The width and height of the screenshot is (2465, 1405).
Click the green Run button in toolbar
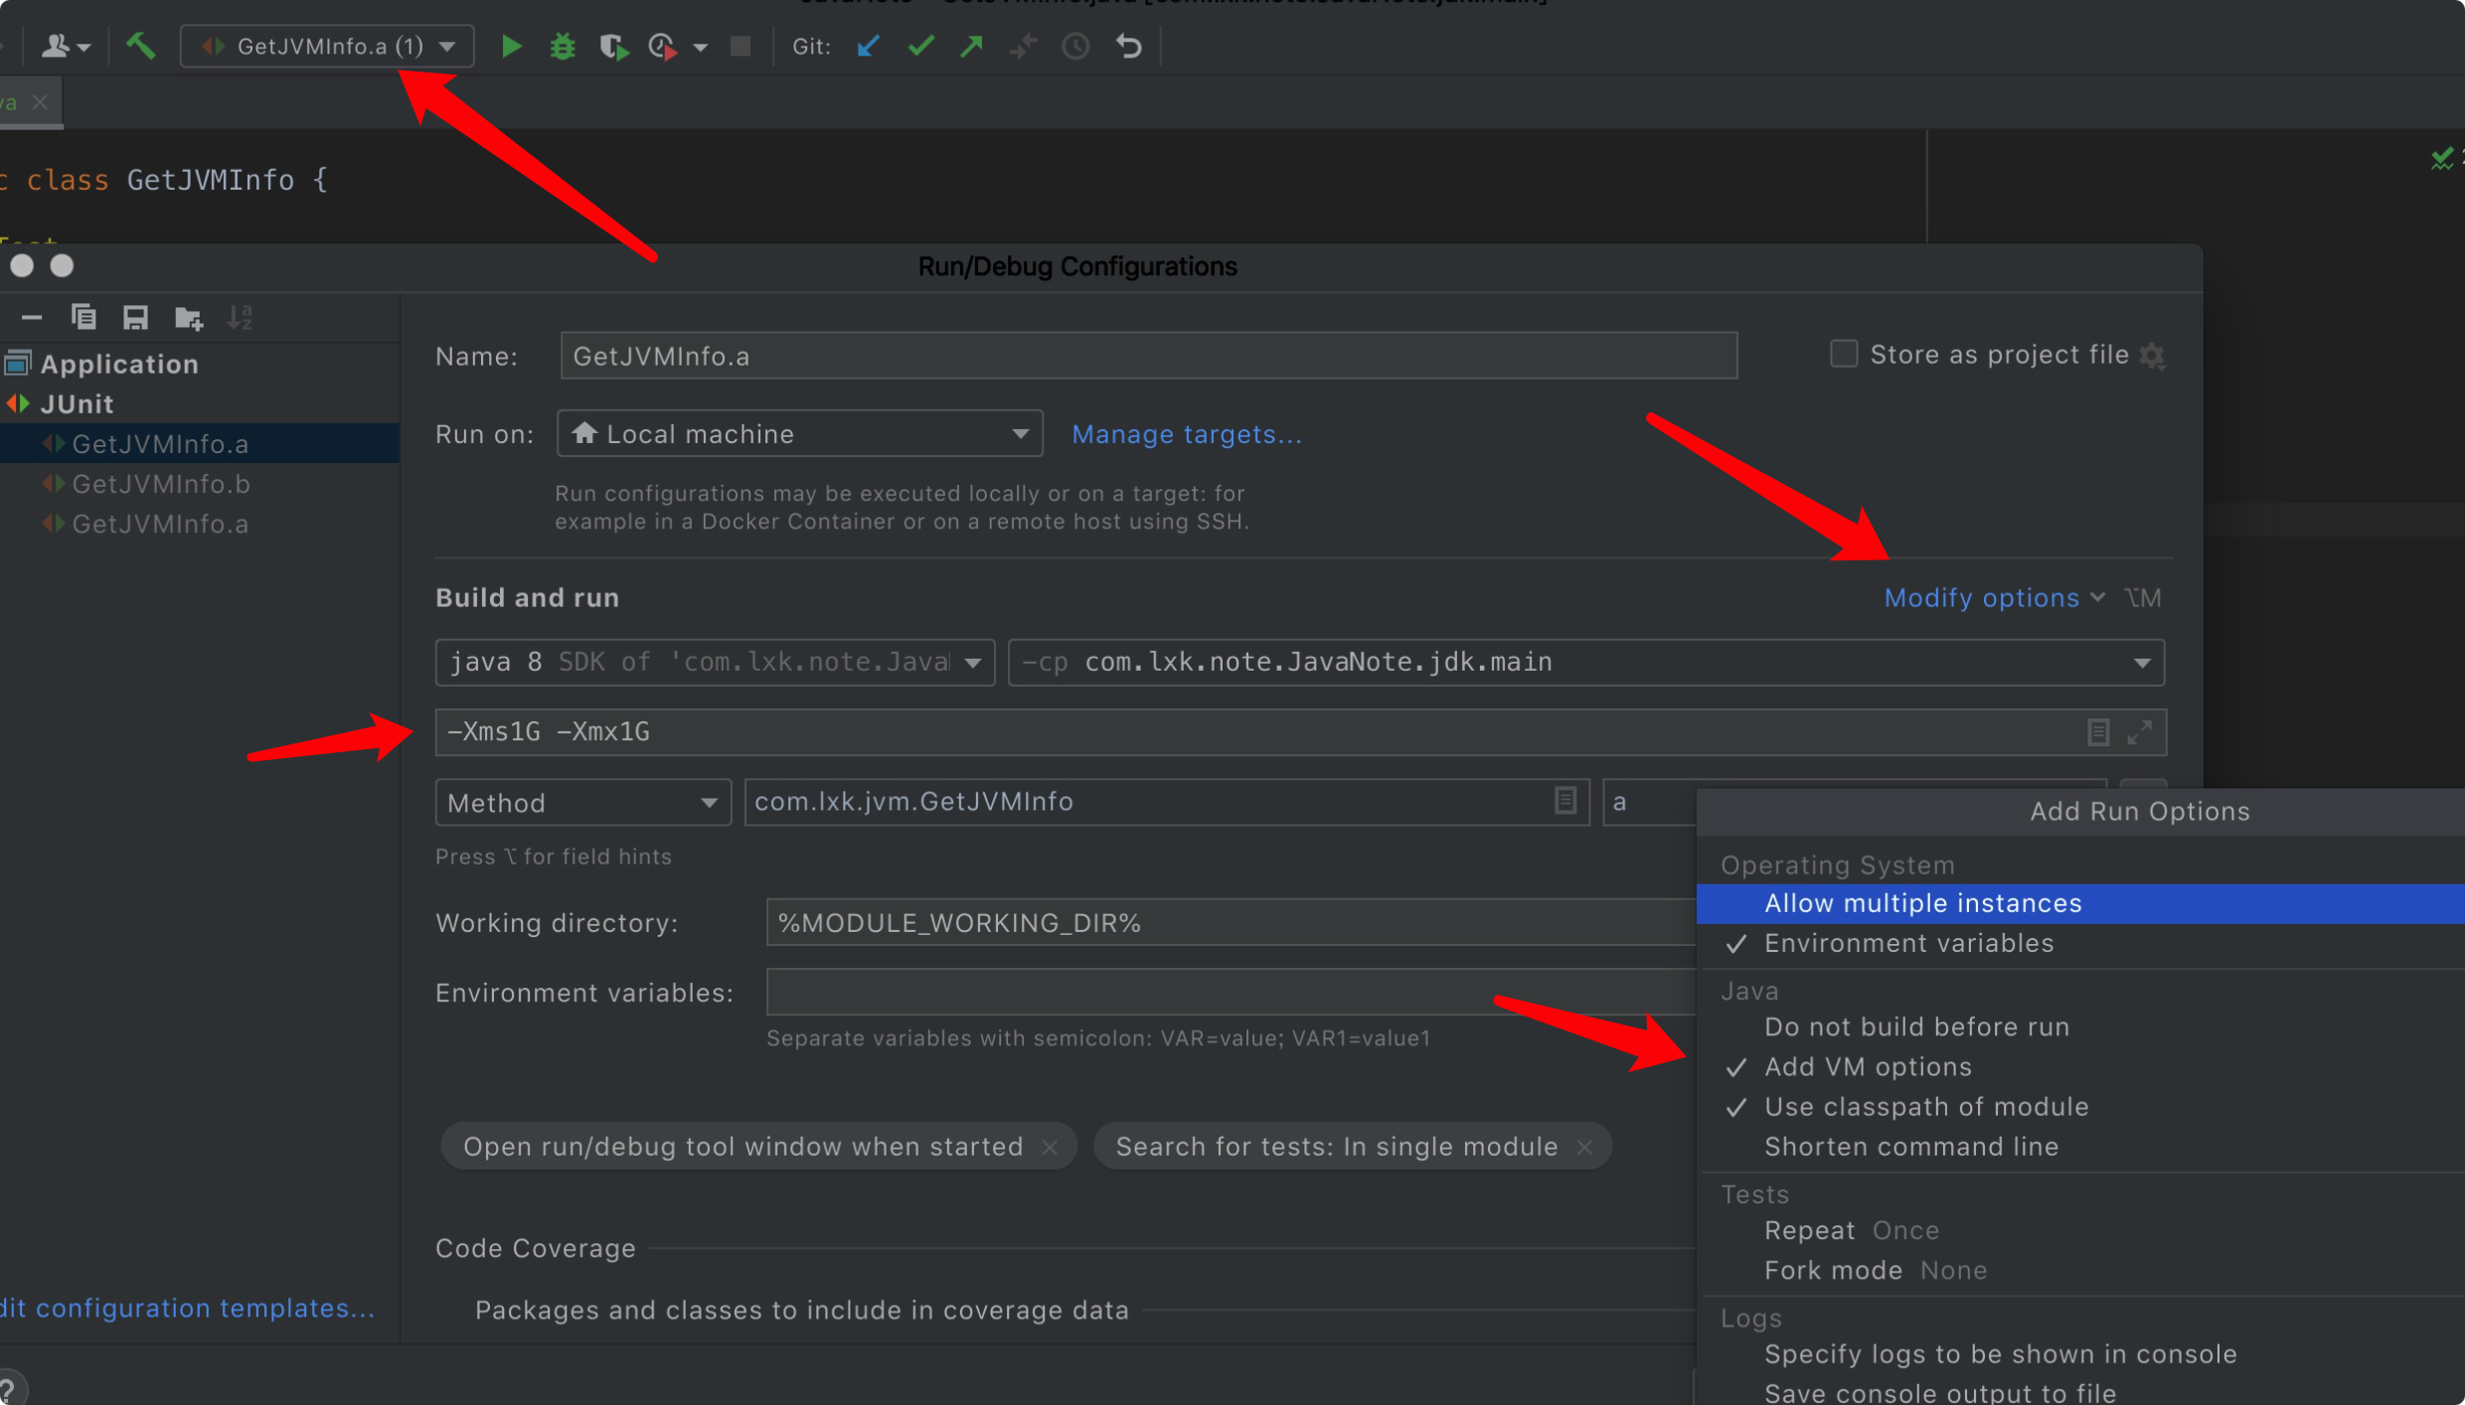[511, 46]
